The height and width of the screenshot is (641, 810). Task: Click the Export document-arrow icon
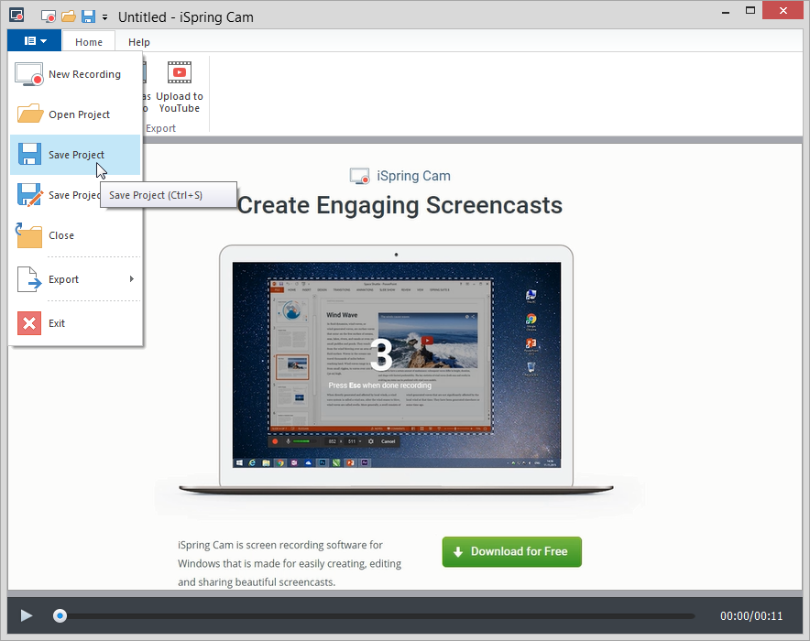coord(29,279)
